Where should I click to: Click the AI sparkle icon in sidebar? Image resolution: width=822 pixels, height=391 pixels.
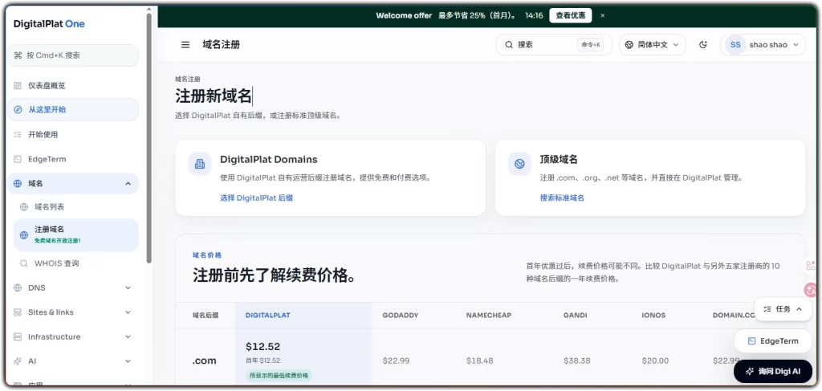coord(18,361)
